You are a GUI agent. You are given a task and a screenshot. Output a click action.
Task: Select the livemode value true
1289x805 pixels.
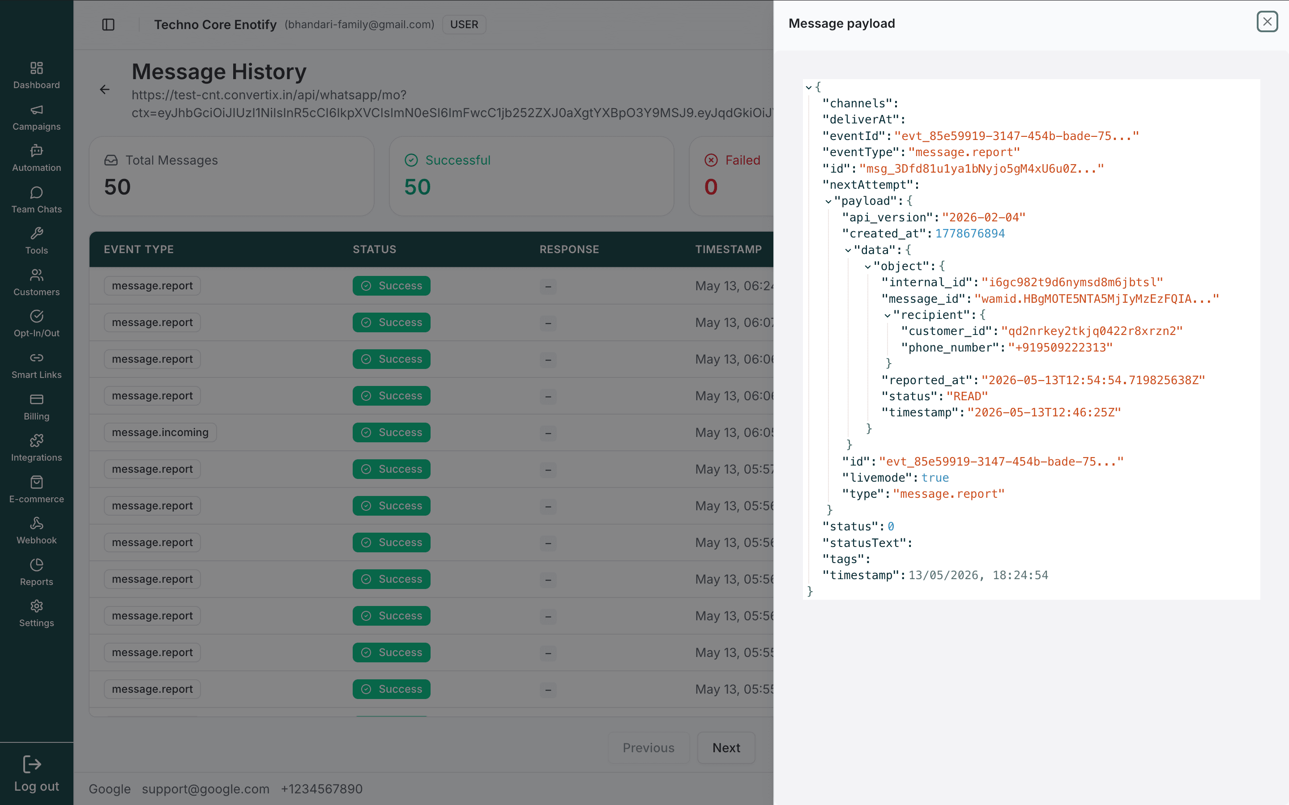click(935, 478)
